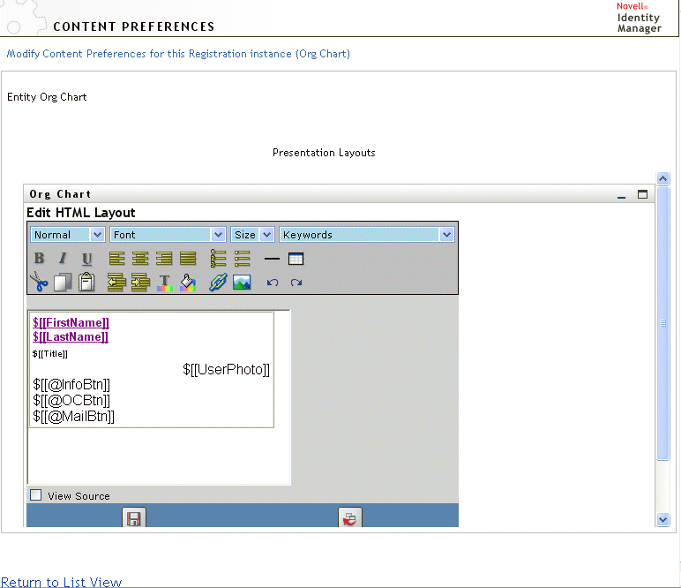Insert numbered list icon

click(218, 258)
